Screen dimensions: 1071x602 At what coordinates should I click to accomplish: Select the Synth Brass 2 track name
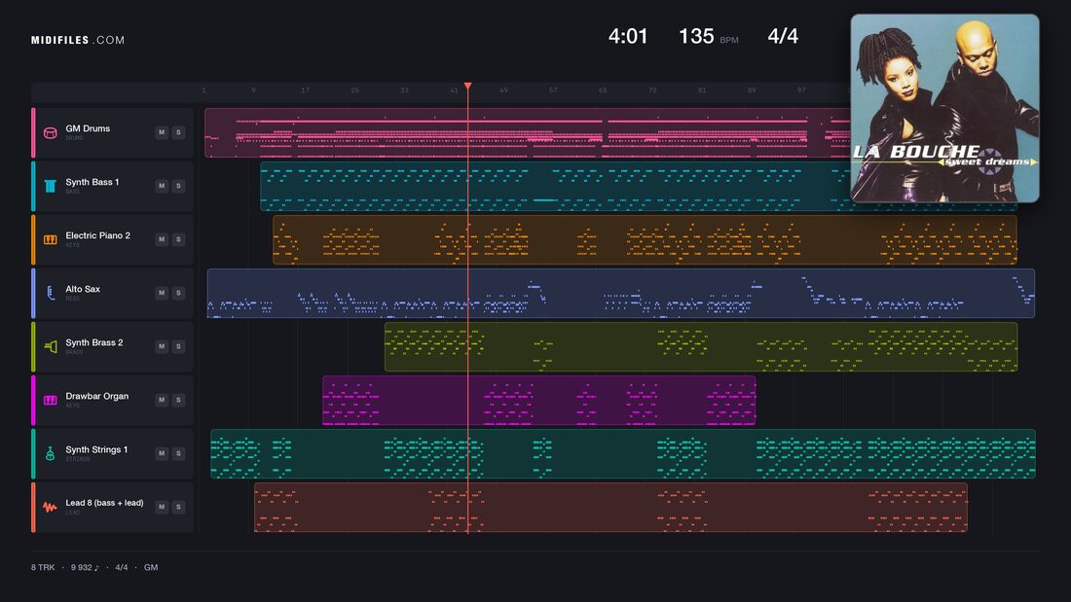point(94,342)
